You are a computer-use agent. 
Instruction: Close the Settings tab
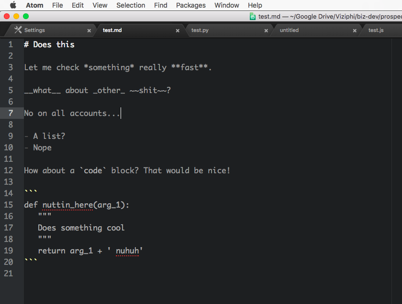(x=89, y=31)
